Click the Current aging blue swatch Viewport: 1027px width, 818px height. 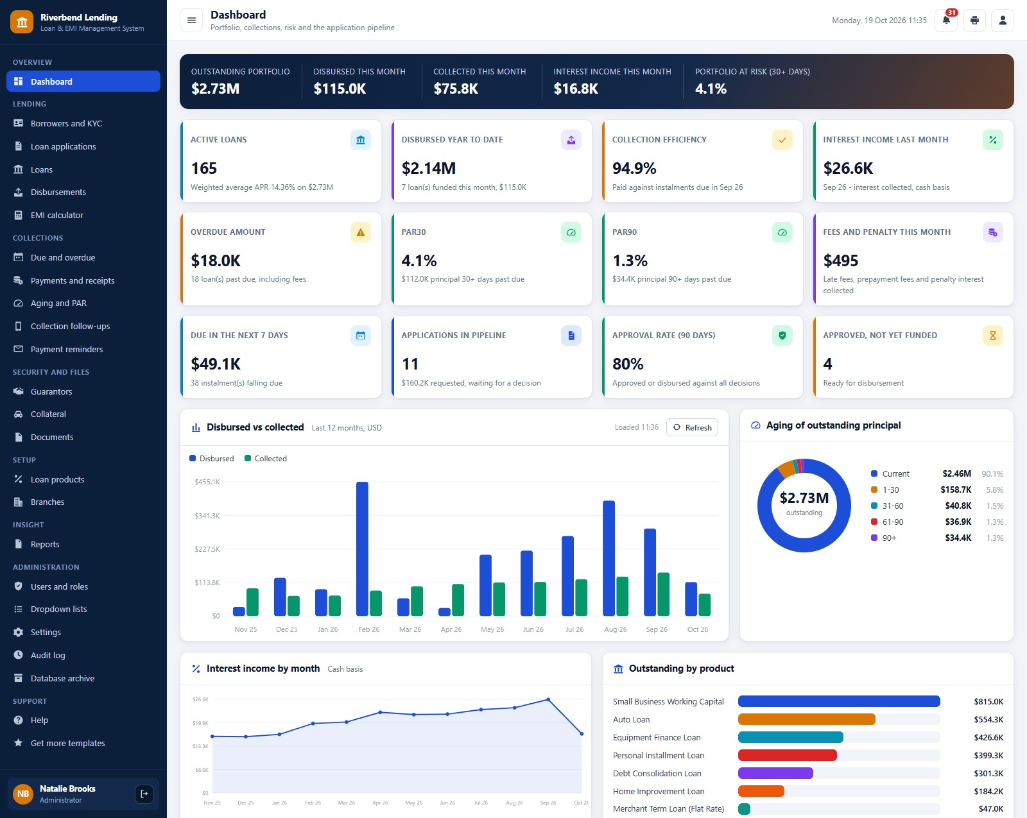click(x=874, y=473)
